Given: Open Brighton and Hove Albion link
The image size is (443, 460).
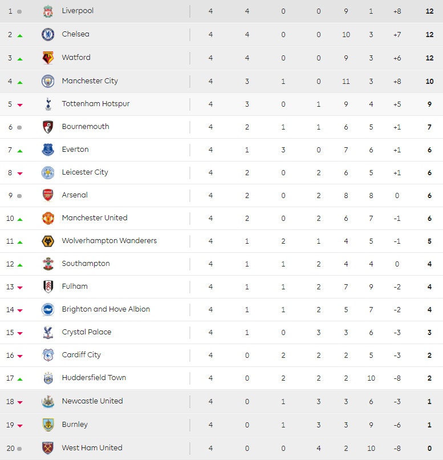Looking at the screenshot, I should (x=106, y=309).
